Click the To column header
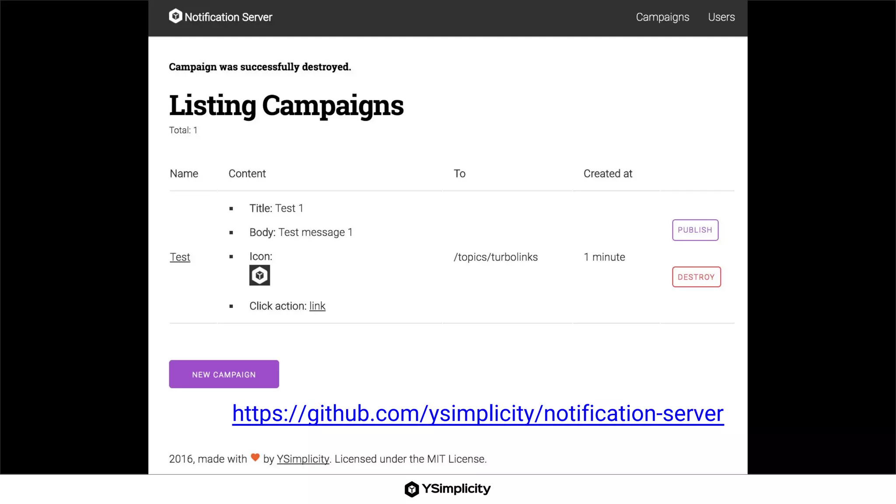896x504 pixels. [x=459, y=174]
